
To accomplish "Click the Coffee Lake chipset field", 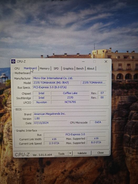I will click(x=70, y=93).
